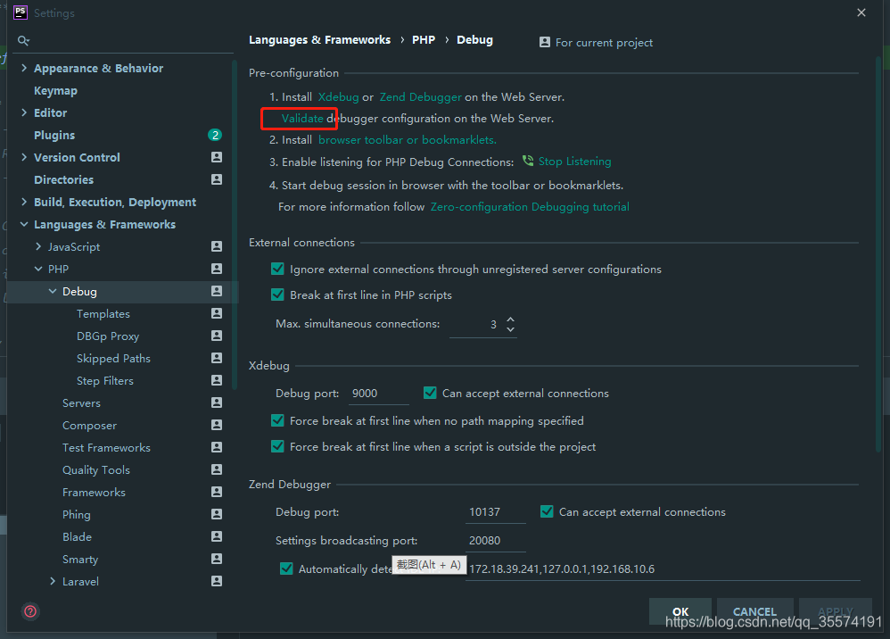Toggle Zend Debugger Can accept external connections

click(547, 511)
